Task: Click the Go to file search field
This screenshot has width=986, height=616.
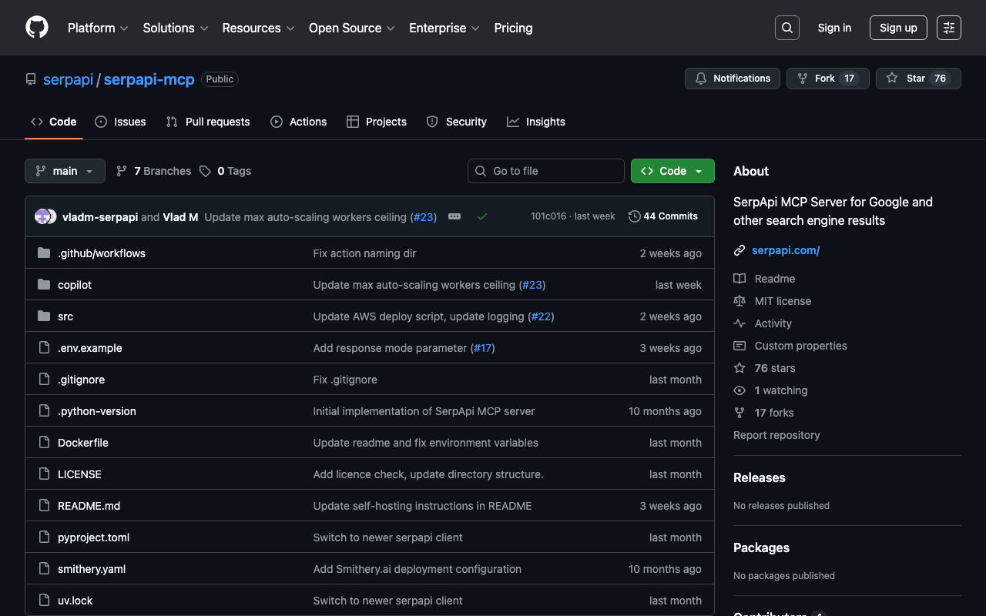Action: tap(546, 171)
